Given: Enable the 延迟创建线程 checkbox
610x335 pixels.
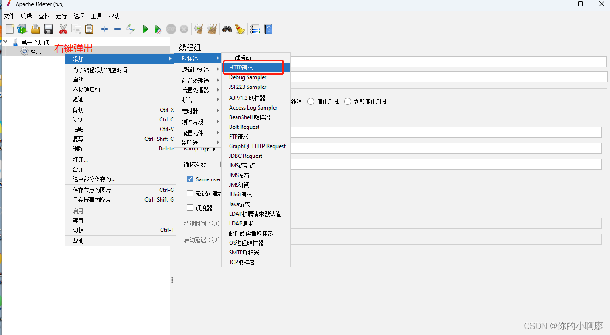Looking at the screenshot, I should (190, 193).
